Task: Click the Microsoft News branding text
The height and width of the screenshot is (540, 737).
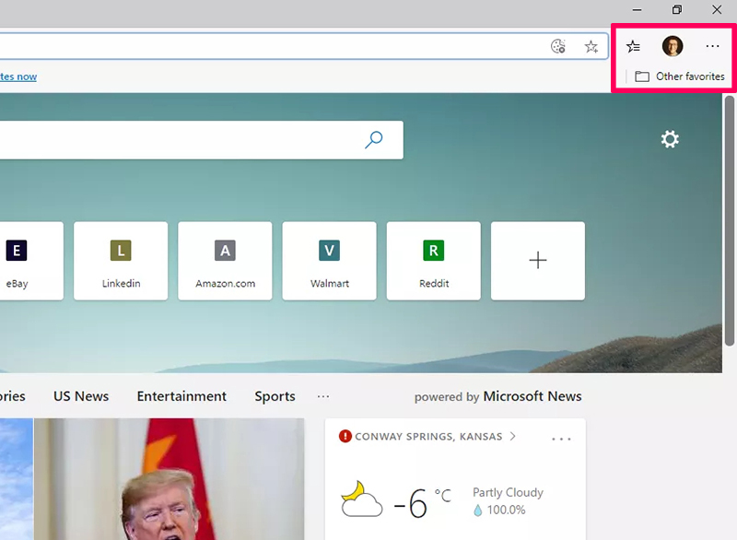Action: tap(532, 396)
